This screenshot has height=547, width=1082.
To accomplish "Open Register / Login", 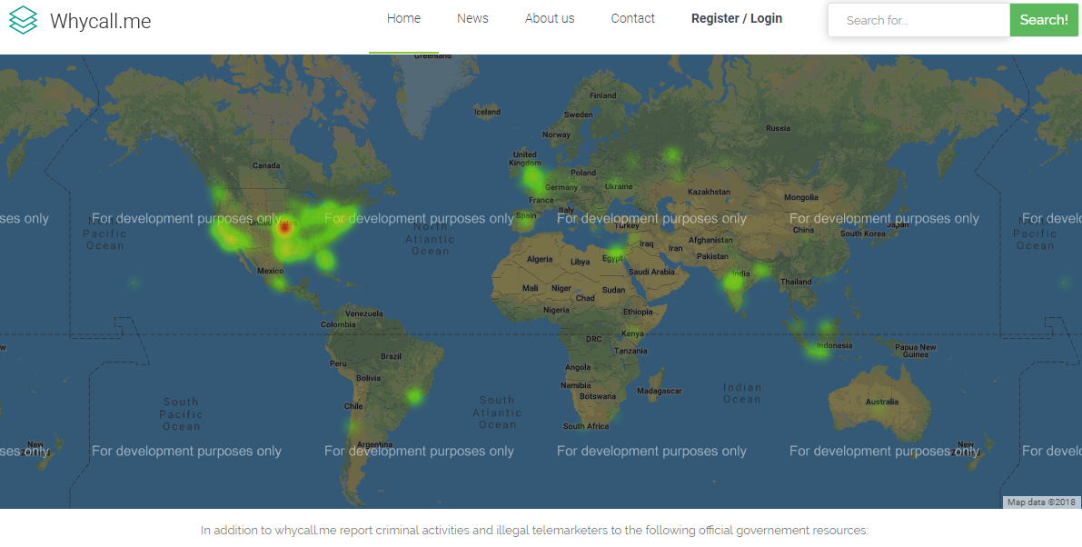I will (x=737, y=18).
